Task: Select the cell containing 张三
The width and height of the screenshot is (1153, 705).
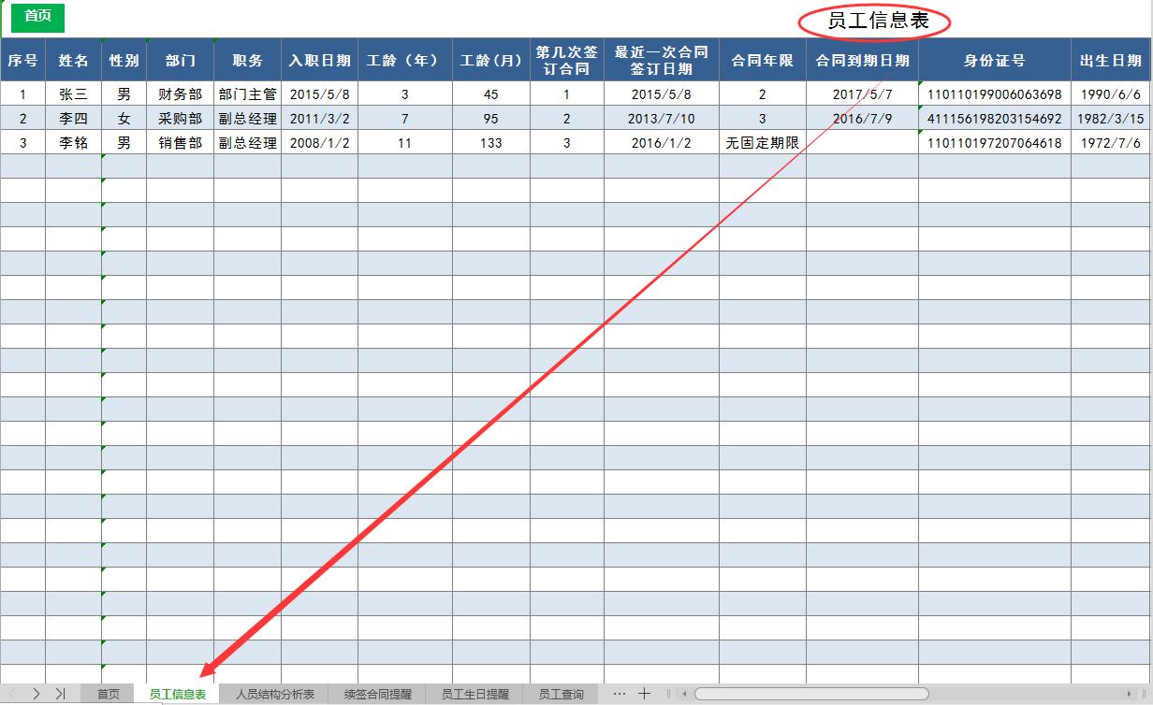Action: coord(73,94)
